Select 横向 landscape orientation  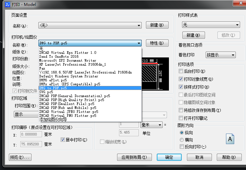182,140
